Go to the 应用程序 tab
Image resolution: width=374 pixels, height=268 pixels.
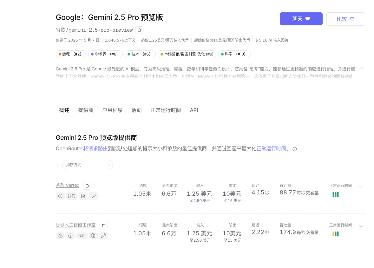coord(112,110)
